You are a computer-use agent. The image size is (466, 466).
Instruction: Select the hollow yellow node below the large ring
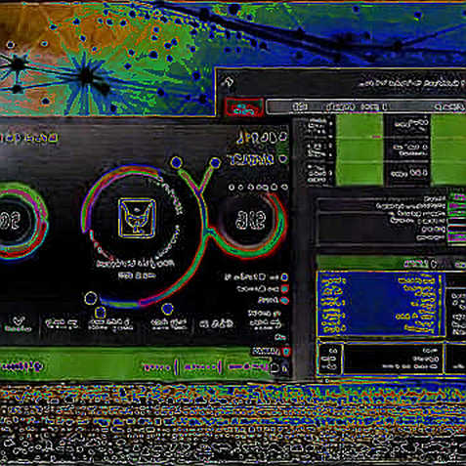pos(91,298)
